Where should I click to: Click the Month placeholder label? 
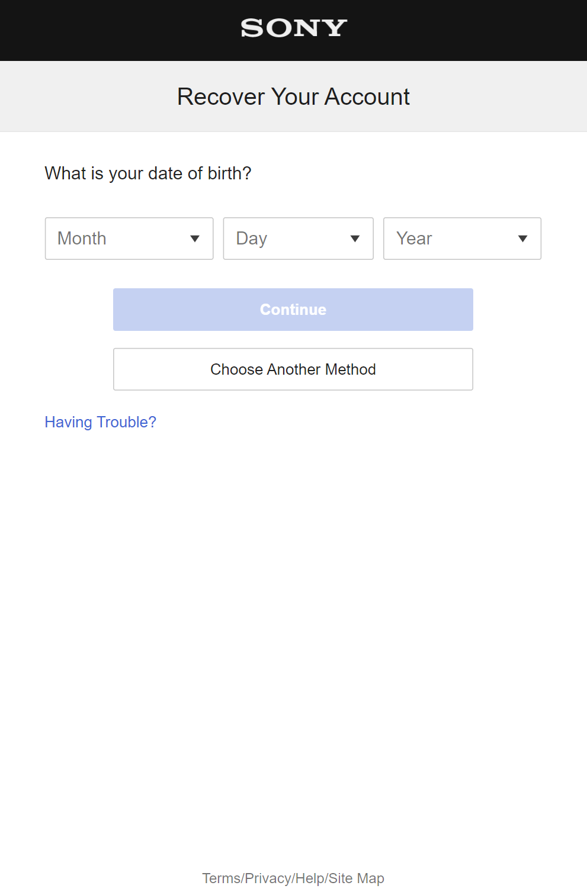(82, 239)
